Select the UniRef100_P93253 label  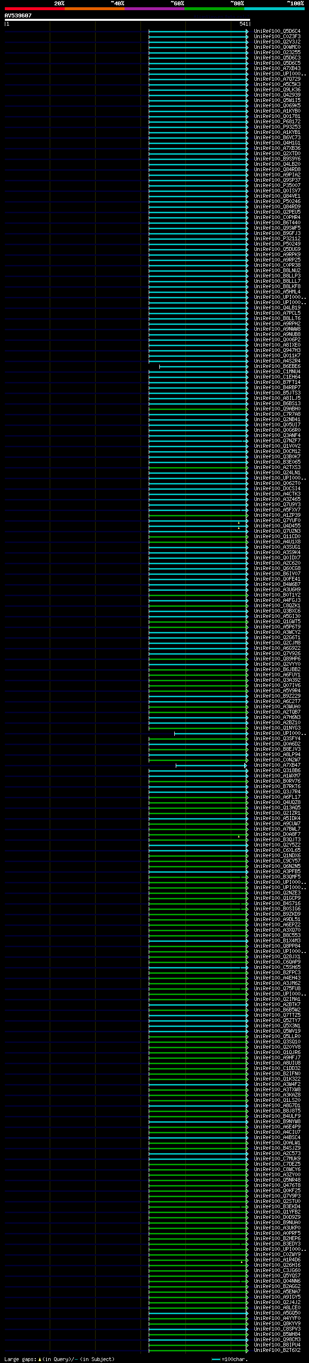277,127
